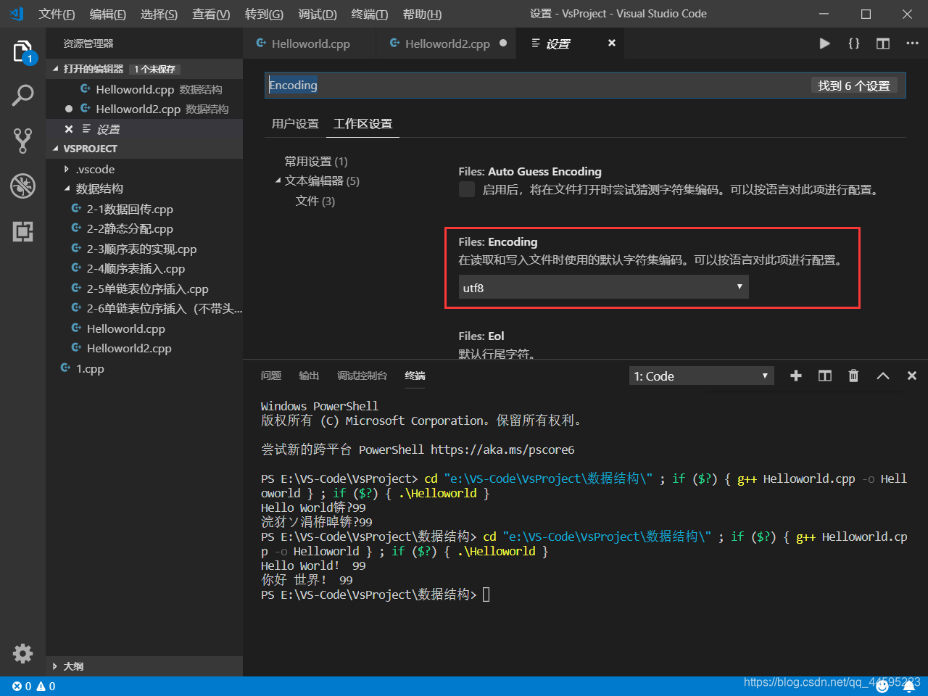The image size is (928, 696).
Task: Open the 终端(T) menu
Action: point(370,14)
